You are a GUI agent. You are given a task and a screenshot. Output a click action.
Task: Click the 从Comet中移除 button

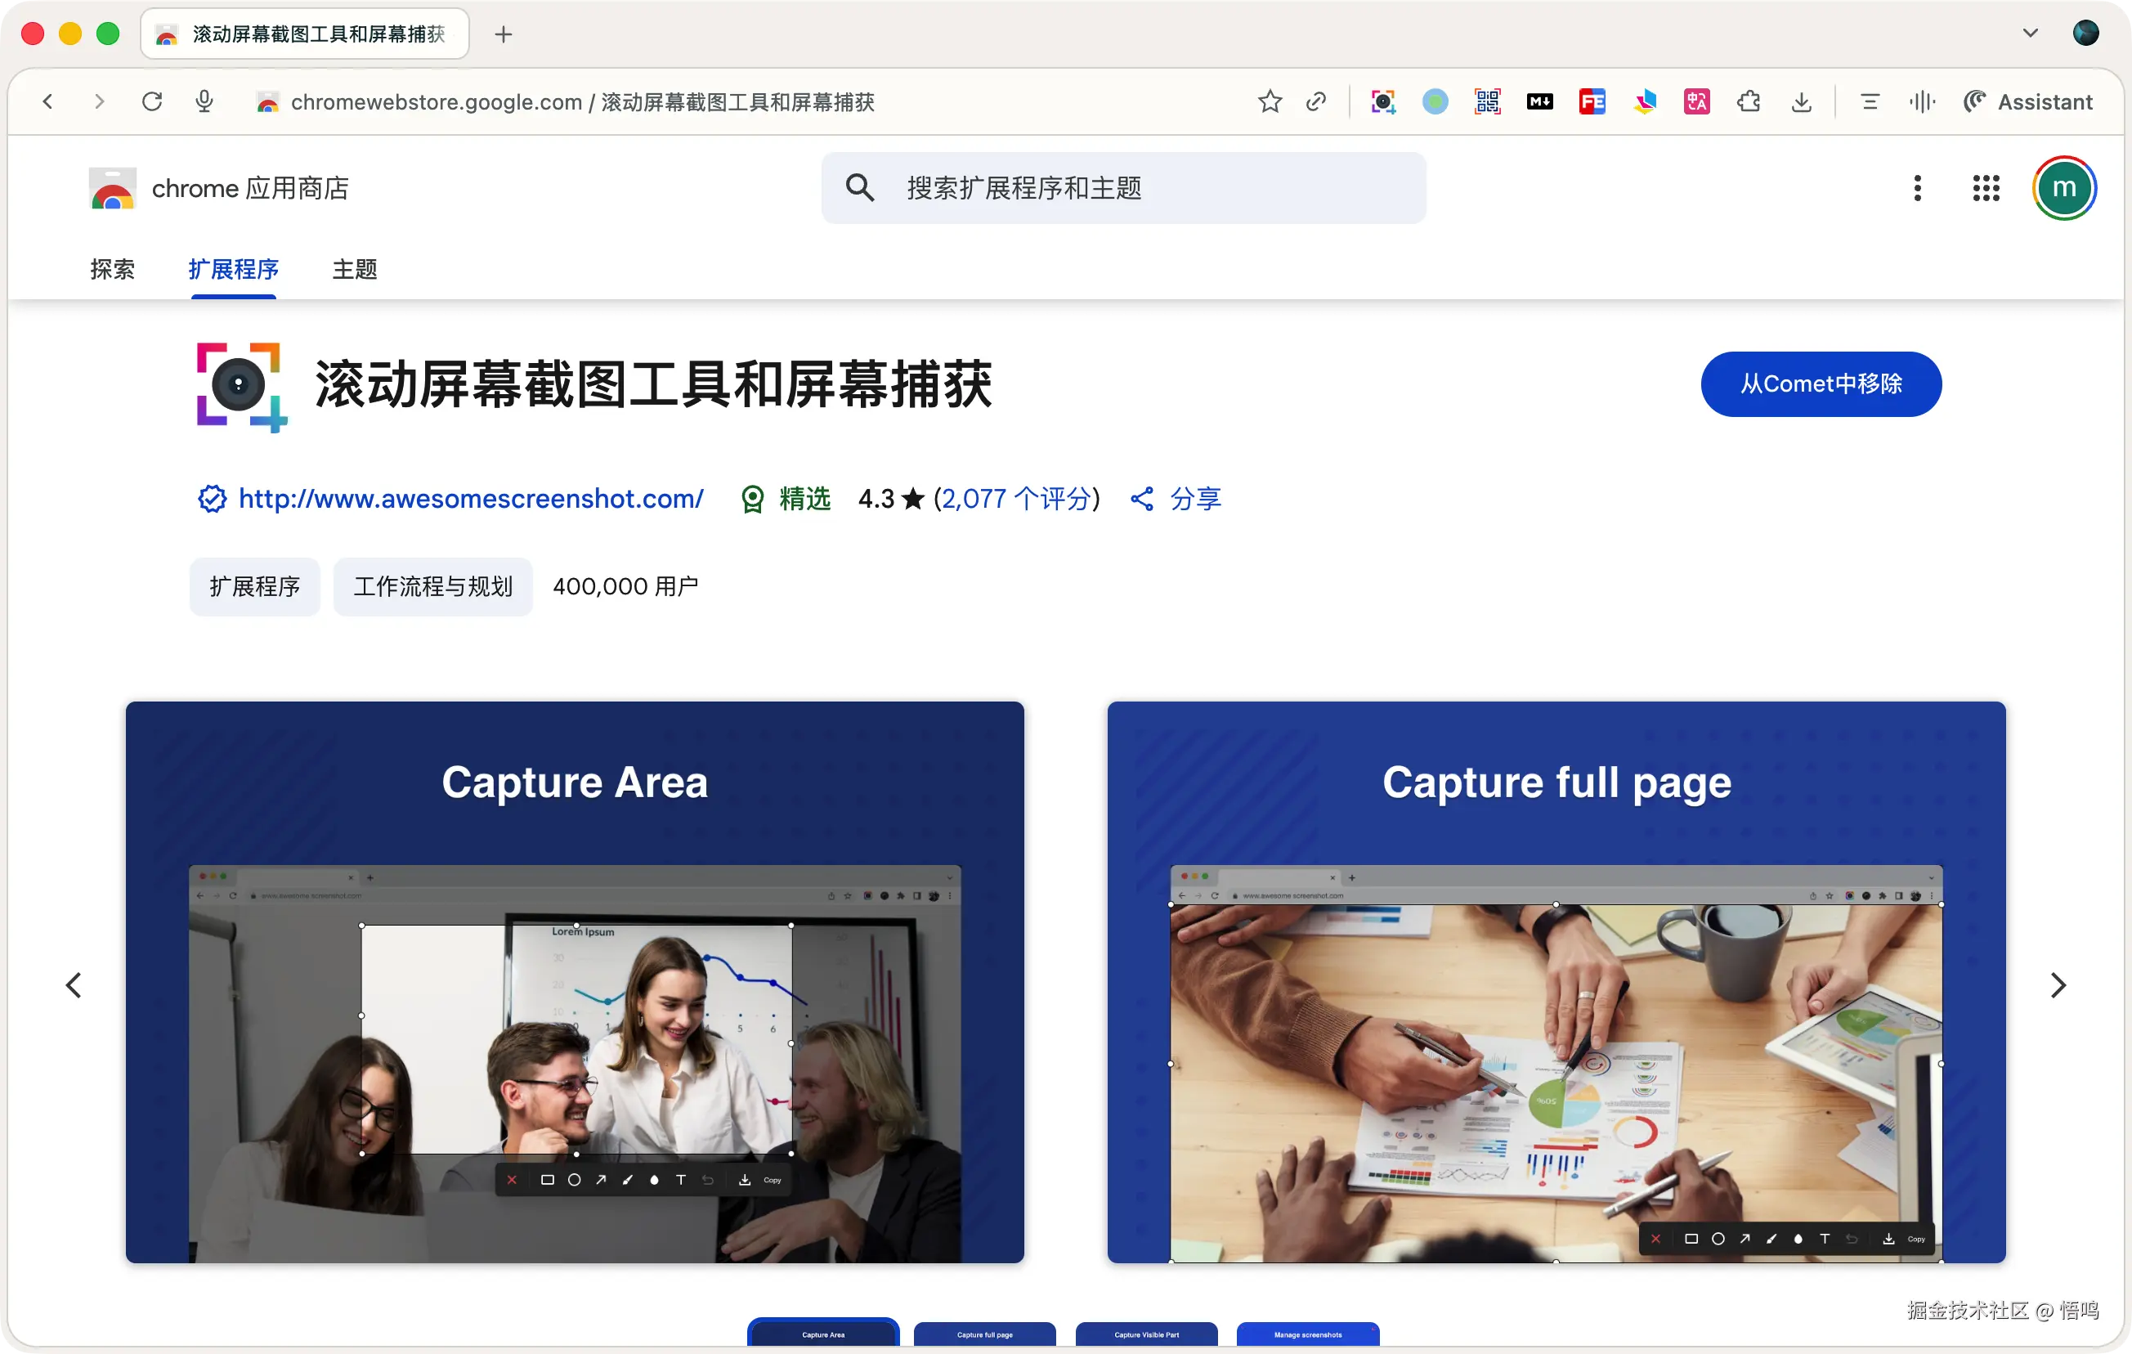click(x=1821, y=384)
